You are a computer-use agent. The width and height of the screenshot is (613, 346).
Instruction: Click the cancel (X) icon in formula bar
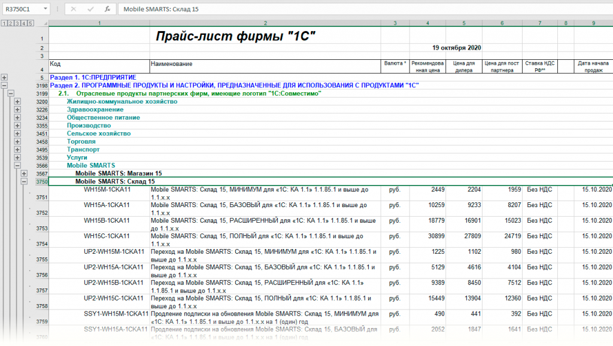tap(73, 9)
